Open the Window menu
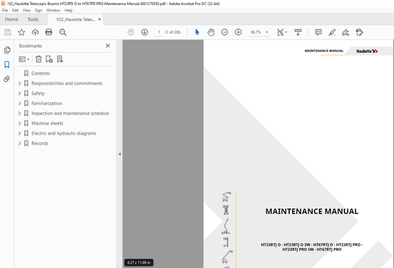 click(x=53, y=10)
